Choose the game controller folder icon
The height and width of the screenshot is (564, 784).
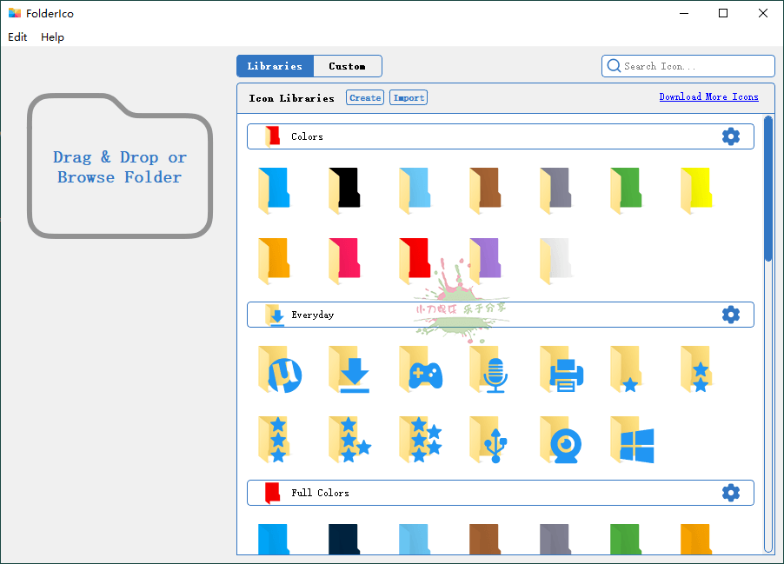pos(422,369)
